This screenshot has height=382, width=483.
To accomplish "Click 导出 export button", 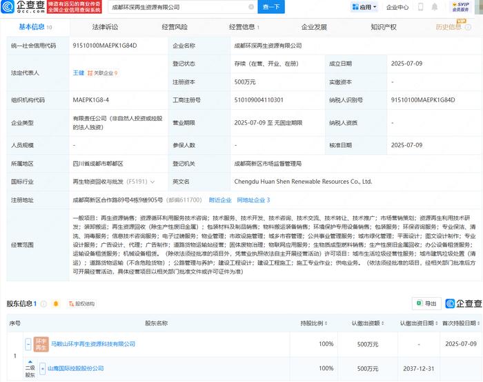I will [426, 304].
